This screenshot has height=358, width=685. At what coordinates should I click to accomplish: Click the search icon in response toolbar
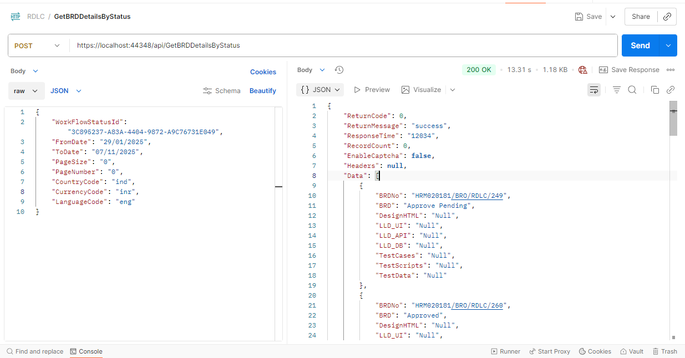632,90
